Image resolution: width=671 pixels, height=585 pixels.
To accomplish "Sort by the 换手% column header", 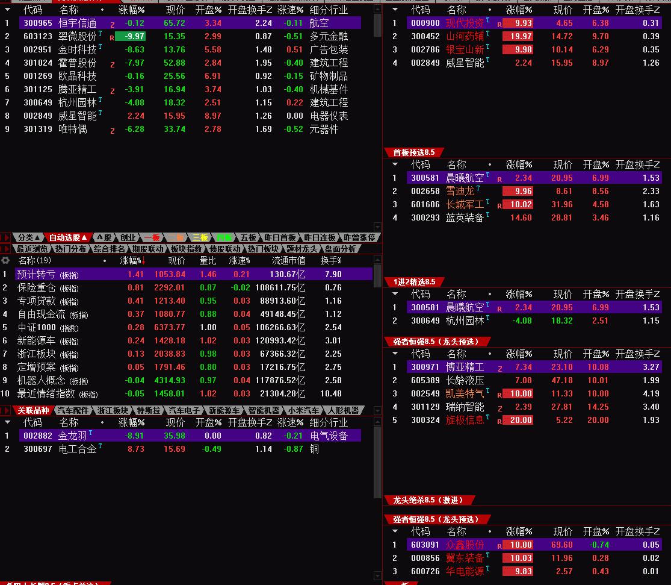I will point(331,261).
